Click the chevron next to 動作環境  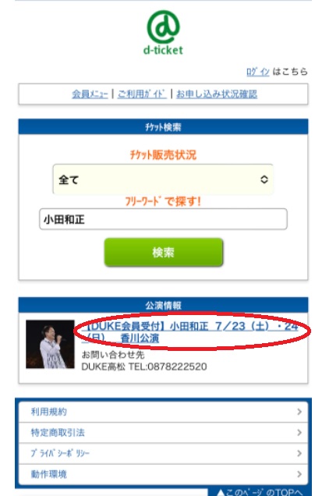(299, 474)
